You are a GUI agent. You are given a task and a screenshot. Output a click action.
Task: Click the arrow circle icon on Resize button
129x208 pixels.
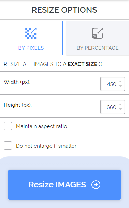tap(96, 185)
